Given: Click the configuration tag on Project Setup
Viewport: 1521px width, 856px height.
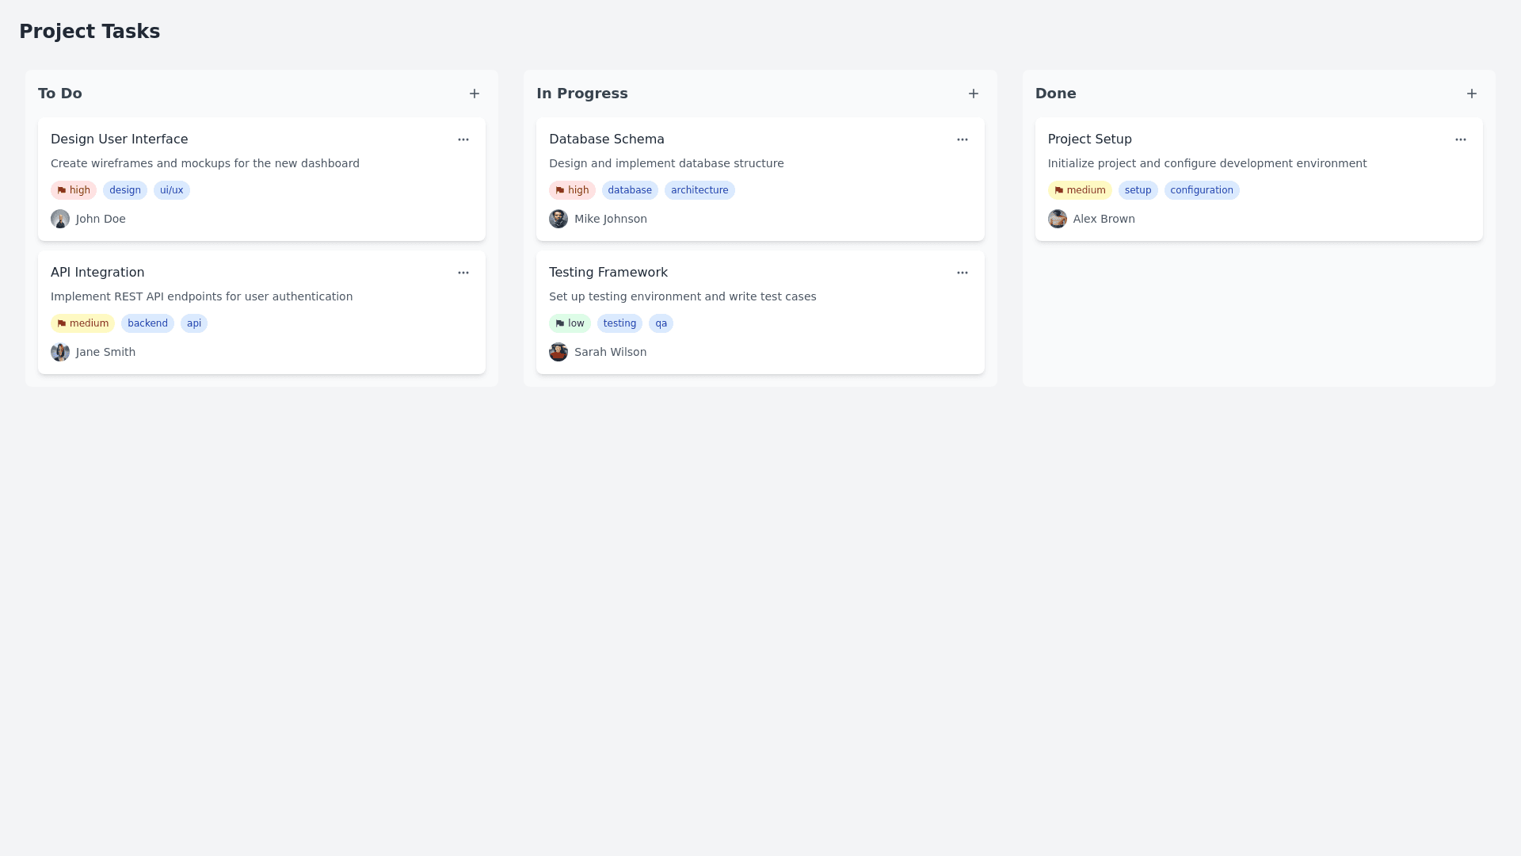Looking at the screenshot, I should point(1201,190).
